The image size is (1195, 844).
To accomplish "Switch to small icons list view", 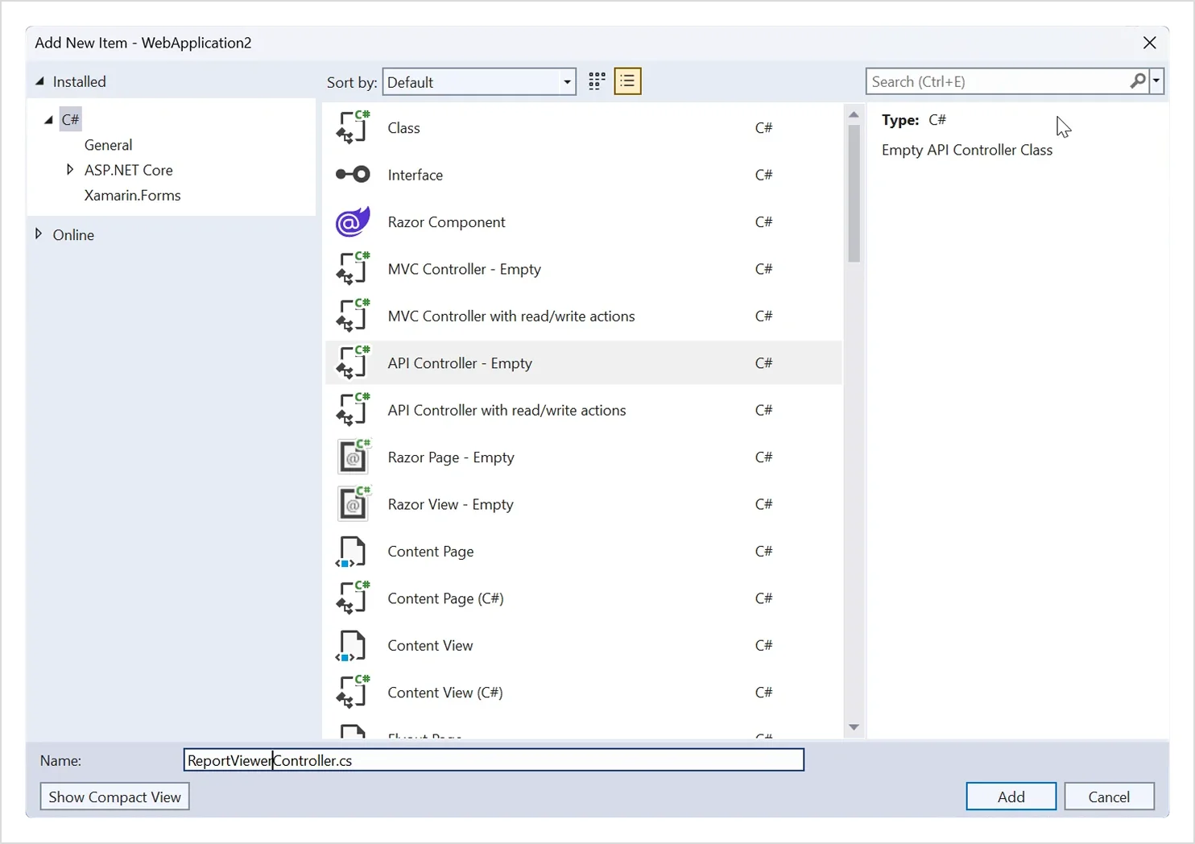I will coord(627,81).
